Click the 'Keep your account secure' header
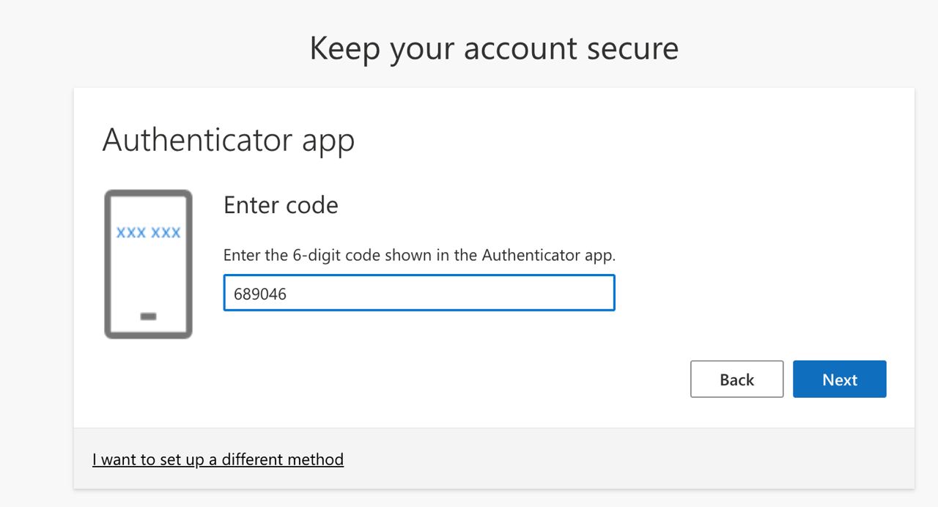The image size is (938, 507). point(494,47)
